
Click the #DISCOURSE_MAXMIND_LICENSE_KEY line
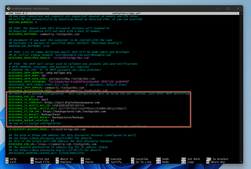tap(46, 153)
